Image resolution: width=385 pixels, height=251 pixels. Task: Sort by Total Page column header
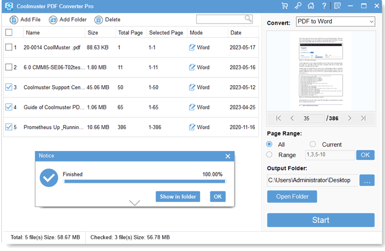tap(130, 32)
